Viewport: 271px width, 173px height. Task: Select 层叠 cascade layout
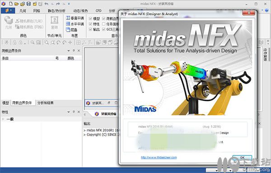coord(72,30)
